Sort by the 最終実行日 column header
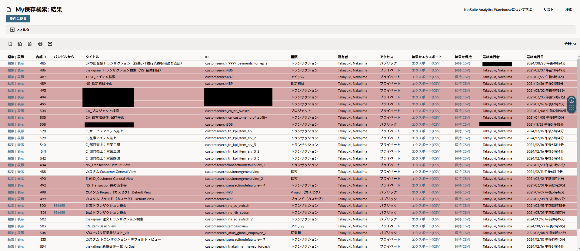The height and width of the screenshot is (251, 580). point(535,57)
